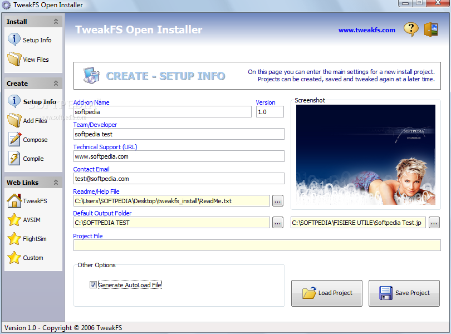Click the Readme/Help File path field
This screenshot has width=451, height=334.
click(x=171, y=201)
